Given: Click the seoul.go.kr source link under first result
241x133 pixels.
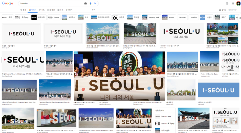Looking at the screenshot, I should click(6, 48).
